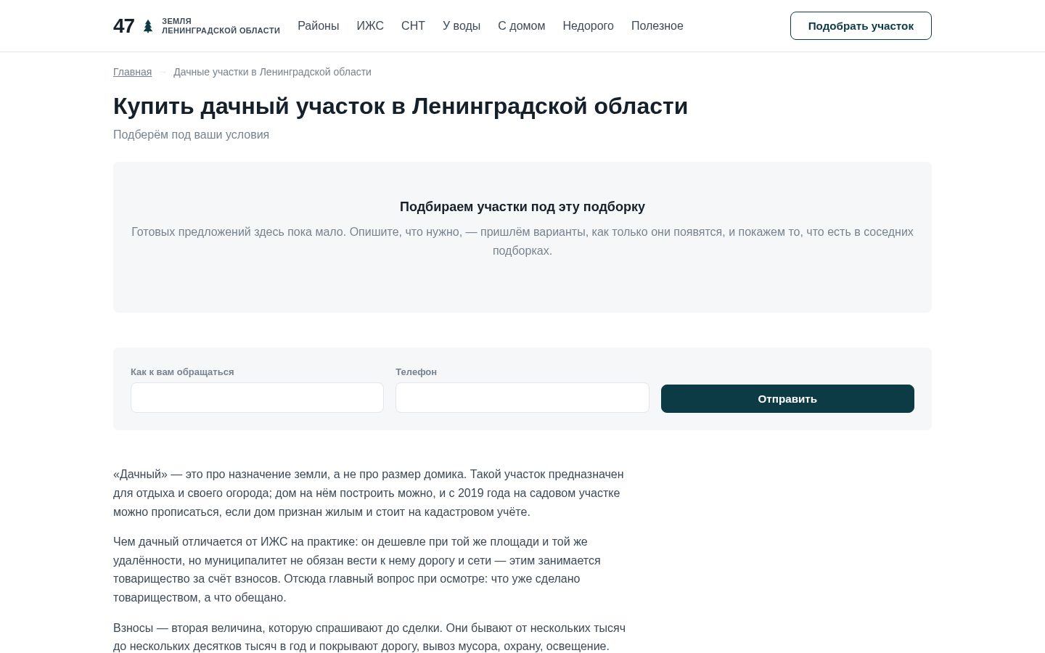
Task: Open the Полезное menu item
Action: [657, 26]
